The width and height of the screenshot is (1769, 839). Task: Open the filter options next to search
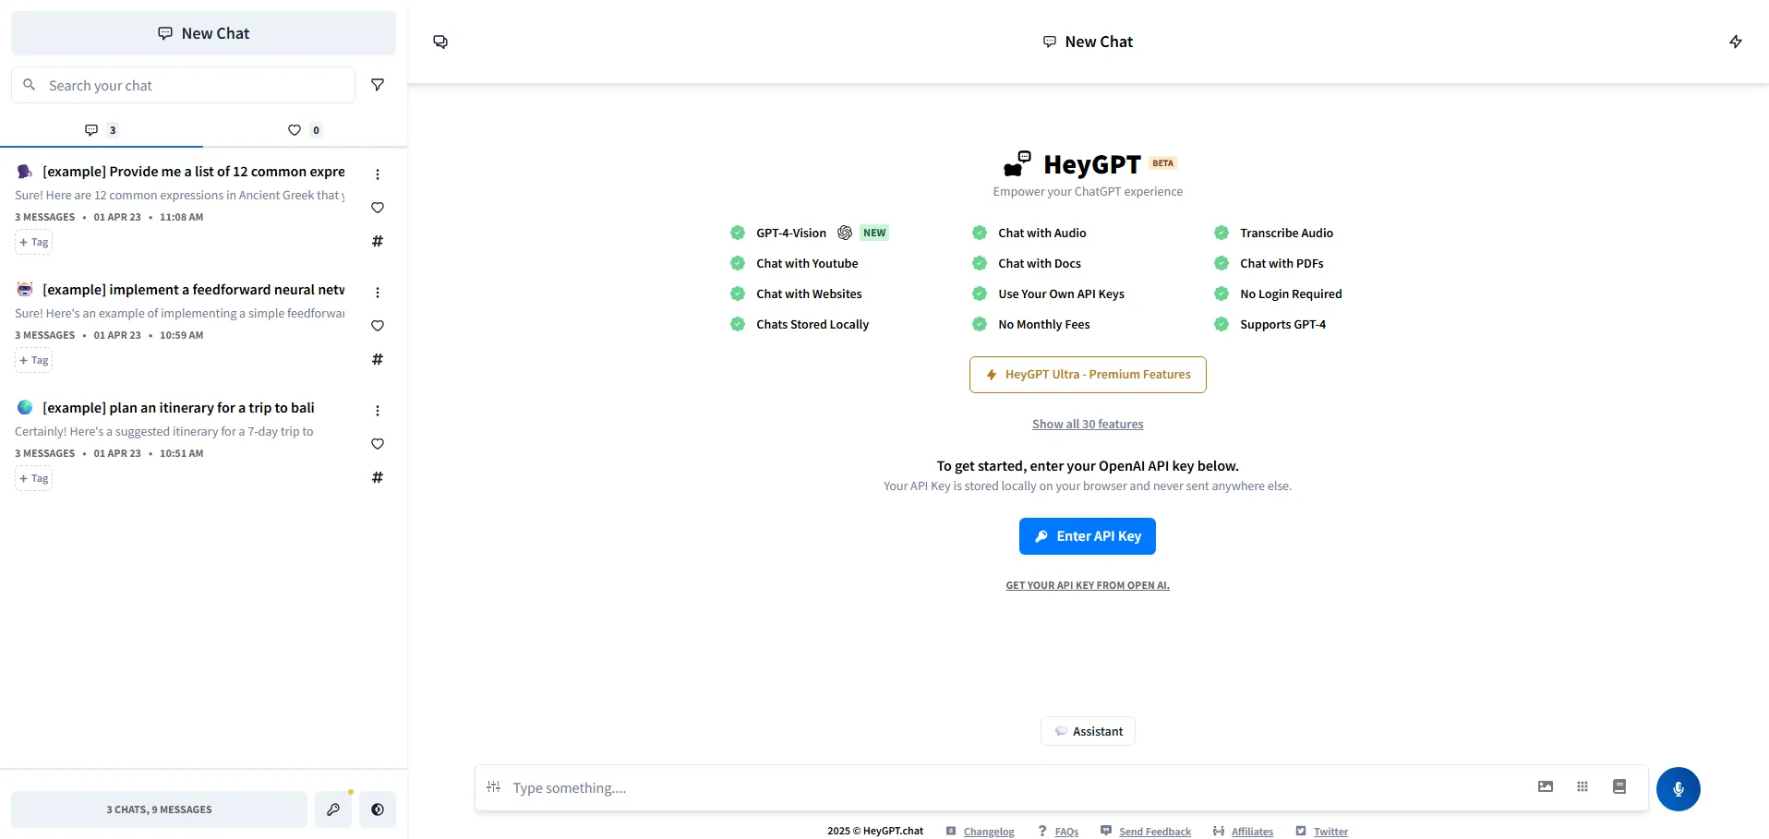click(377, 85)
